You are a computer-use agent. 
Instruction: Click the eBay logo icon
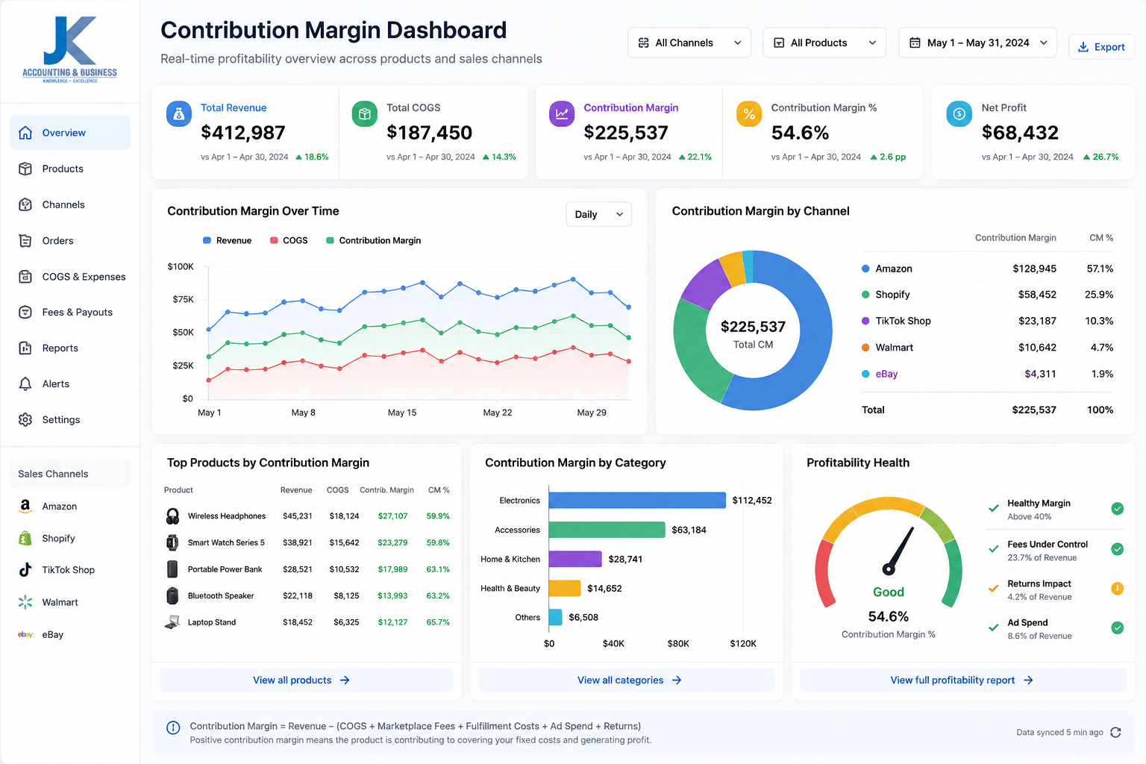tap(25, 634)
